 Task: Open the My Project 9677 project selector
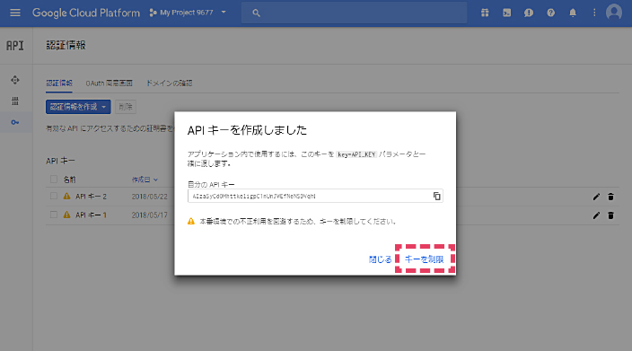pos(188,13)
